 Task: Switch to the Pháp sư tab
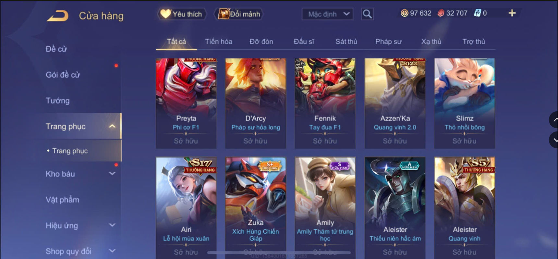tap(388, 42)
